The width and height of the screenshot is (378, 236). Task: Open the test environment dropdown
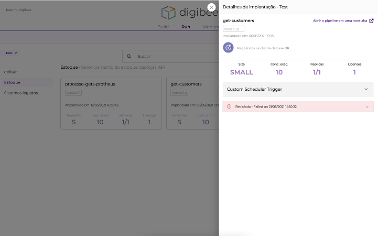[x=12, y=53]
